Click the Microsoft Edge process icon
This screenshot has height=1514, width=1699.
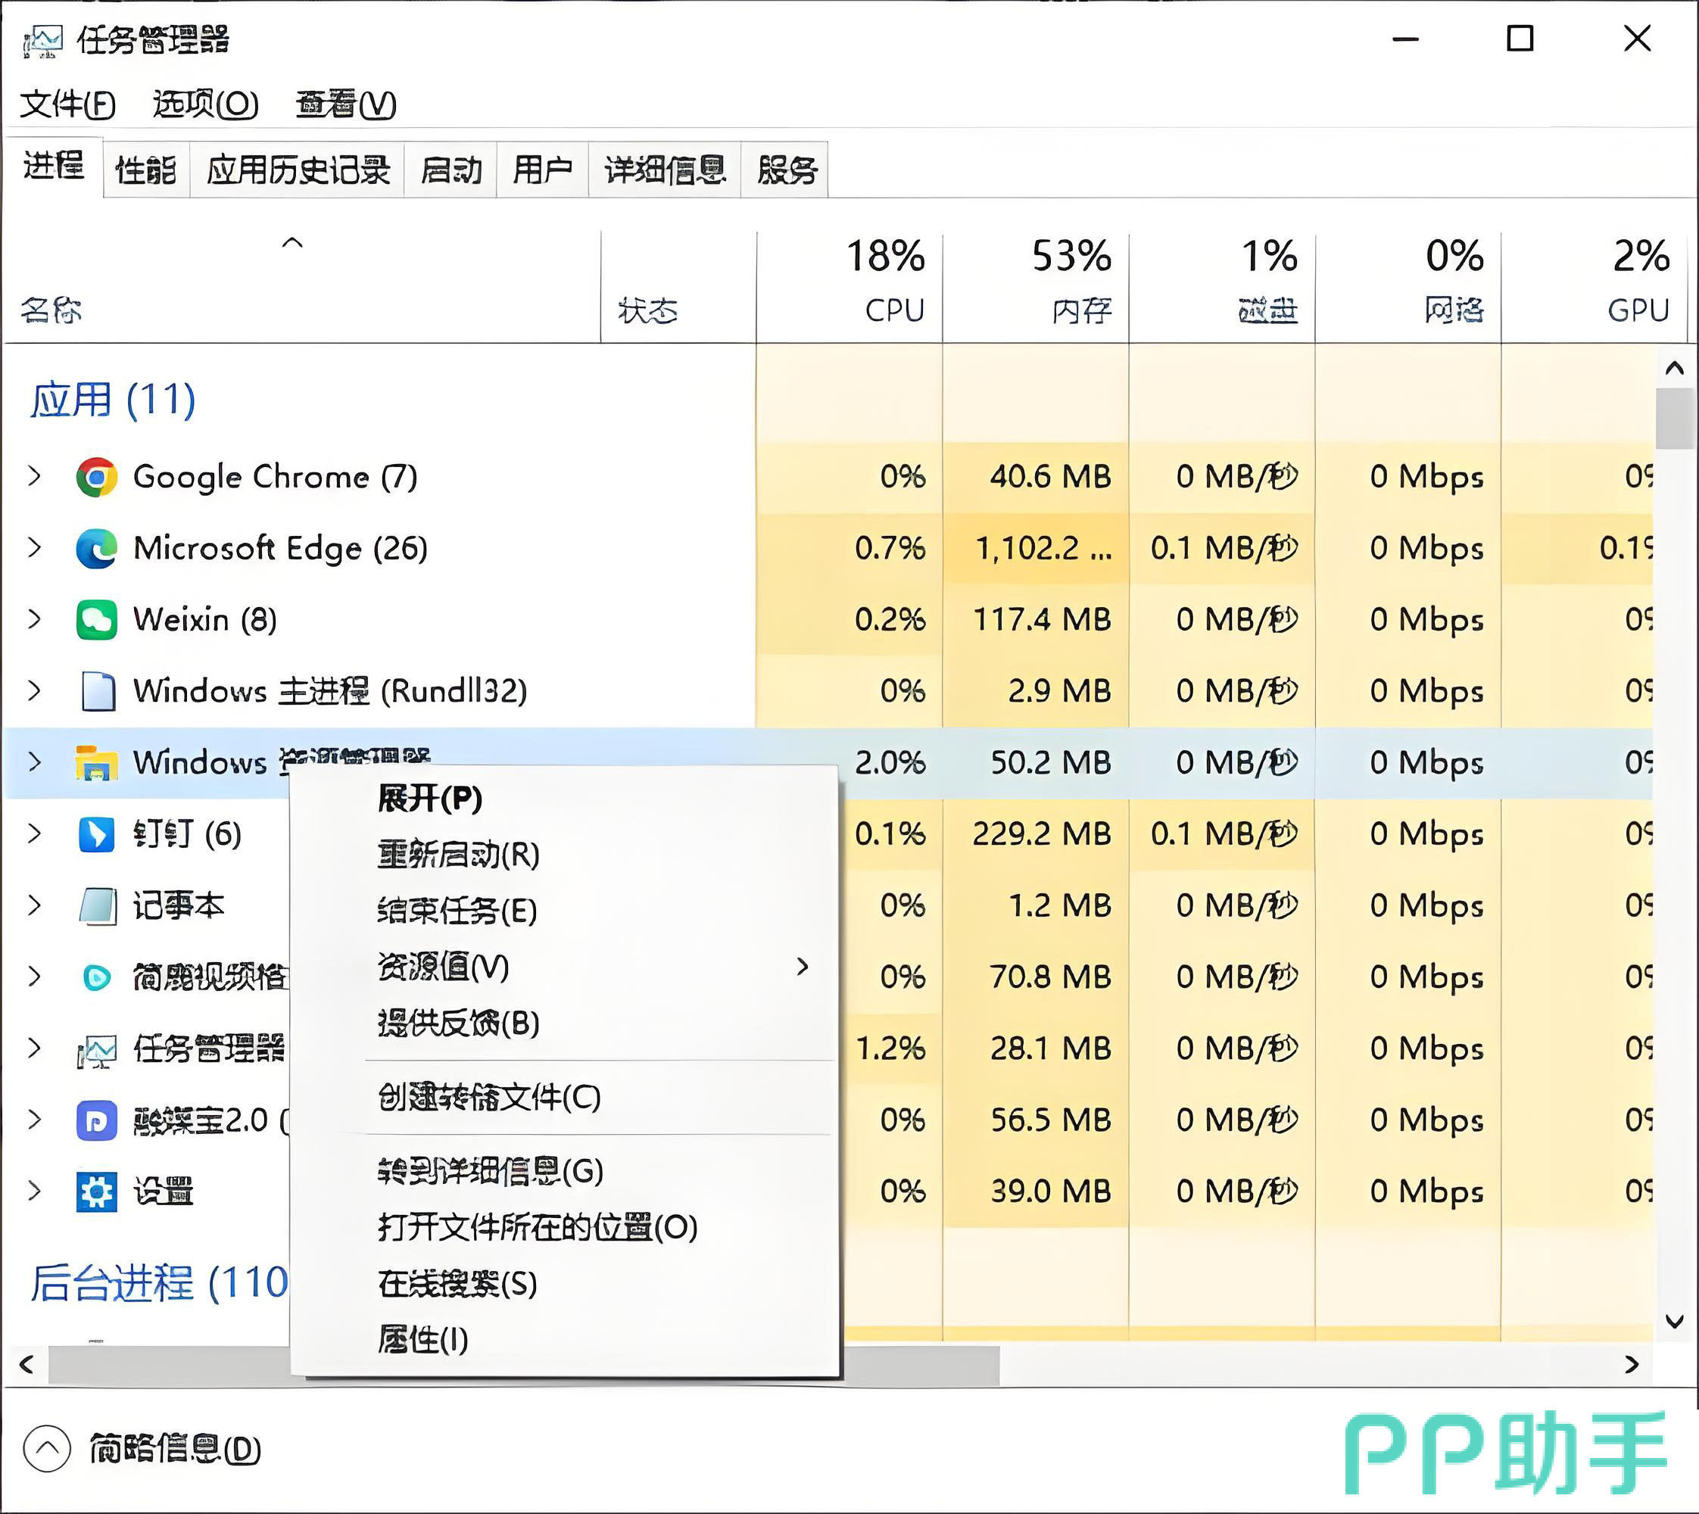[96, 548]
